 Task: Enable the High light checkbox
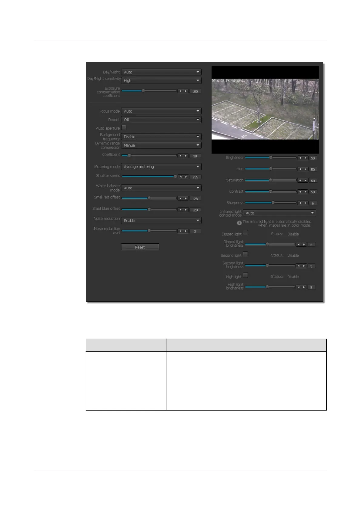click(246, 275)
